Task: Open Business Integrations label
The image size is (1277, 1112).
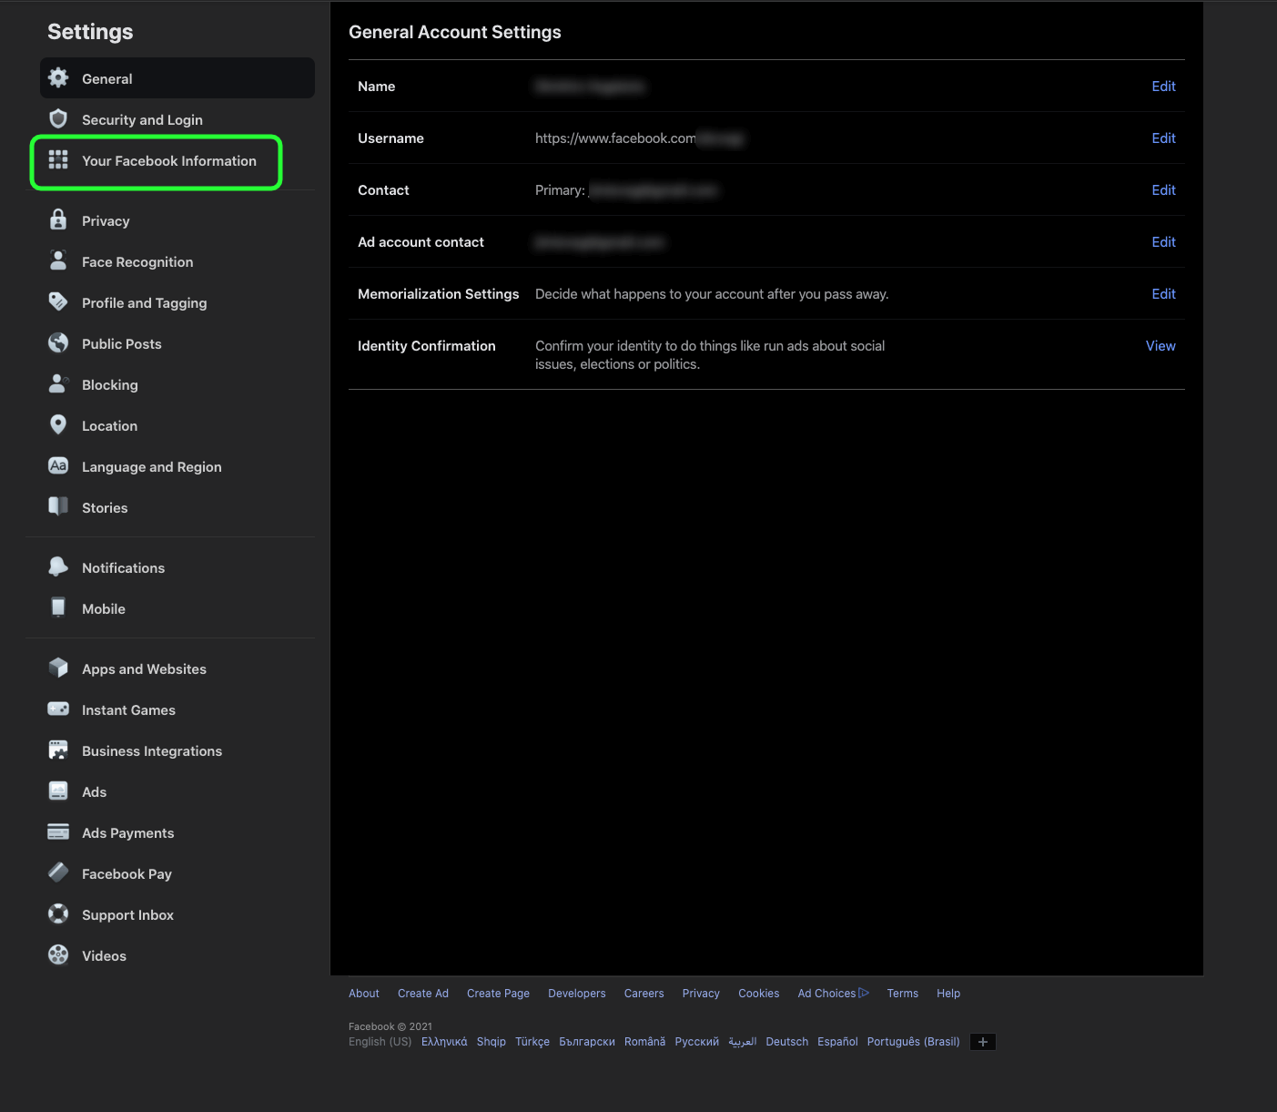Action: click(x=152, y=751)
